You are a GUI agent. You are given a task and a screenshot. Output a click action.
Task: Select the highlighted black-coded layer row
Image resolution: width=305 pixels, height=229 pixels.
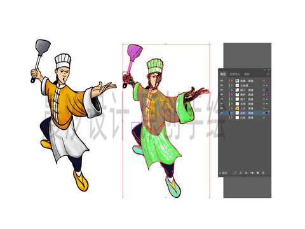pos(244,113)
